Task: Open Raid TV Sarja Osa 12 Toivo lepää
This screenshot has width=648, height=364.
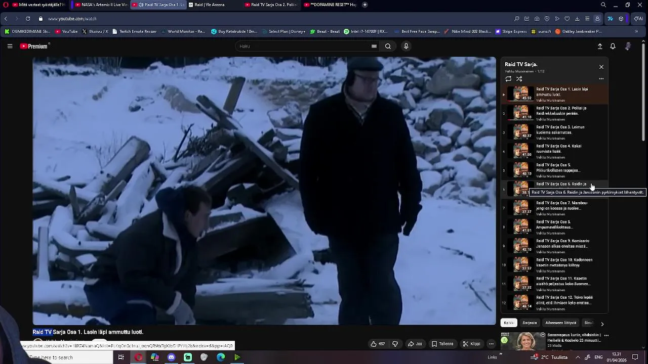Action: point(554,303)
